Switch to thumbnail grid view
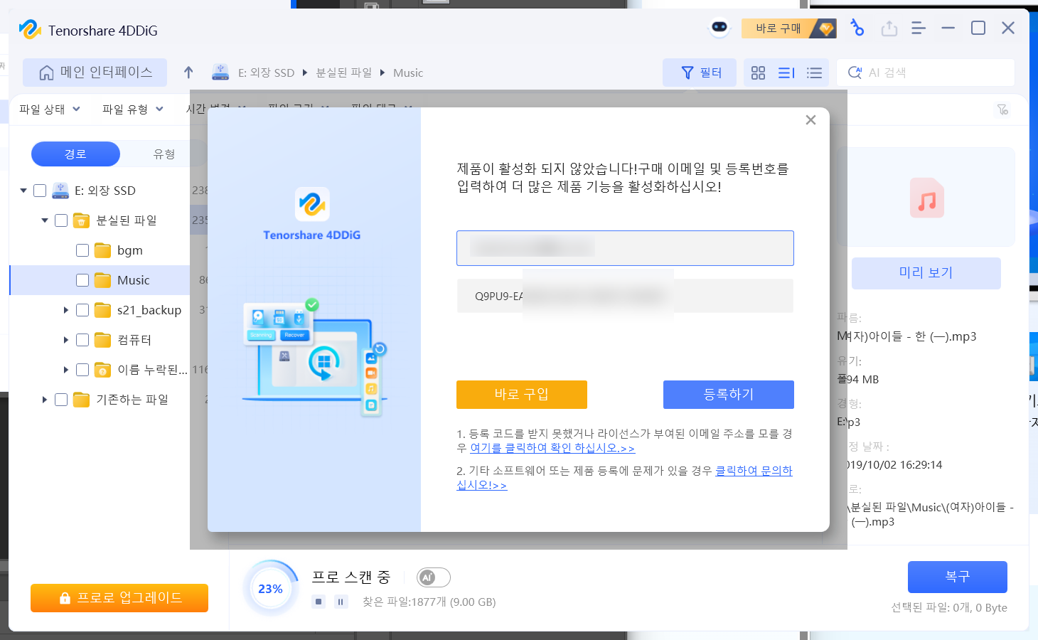 tap(758, 73)
